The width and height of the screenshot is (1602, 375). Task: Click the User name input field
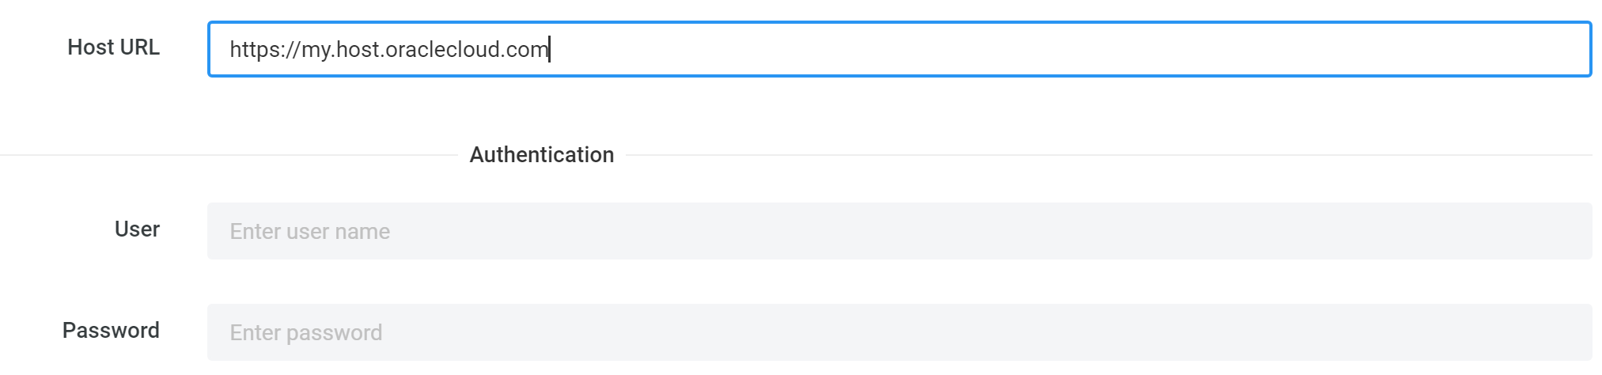tap(899, 231)
